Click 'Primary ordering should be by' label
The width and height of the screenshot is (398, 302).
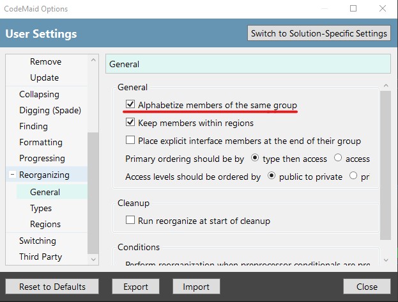(x=185, y=159)
